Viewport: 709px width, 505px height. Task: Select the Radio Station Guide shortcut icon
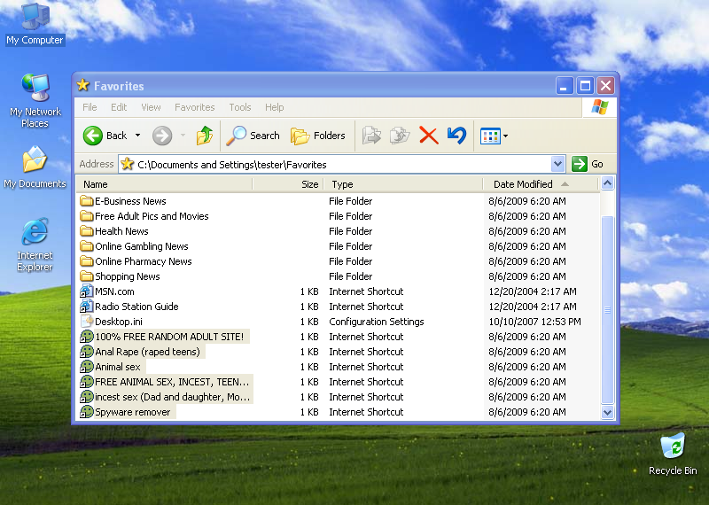click(x=86, y=307)
